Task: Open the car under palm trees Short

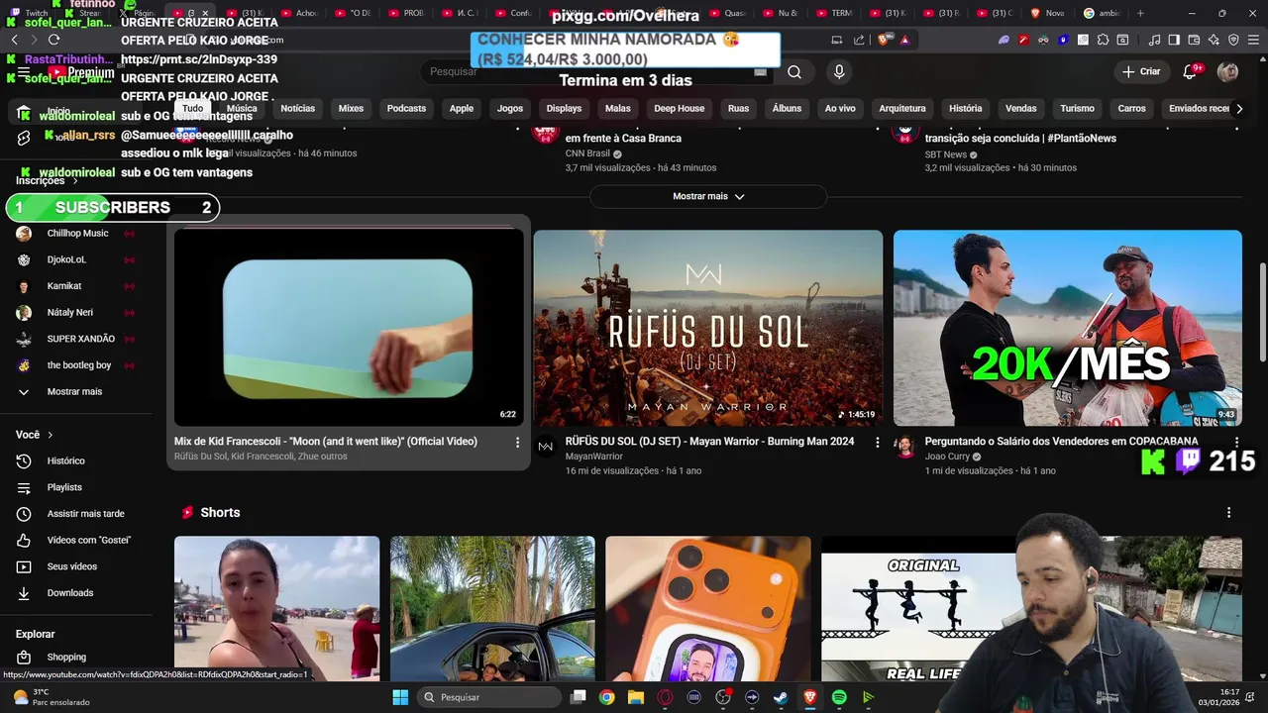Action: (492, 609)
